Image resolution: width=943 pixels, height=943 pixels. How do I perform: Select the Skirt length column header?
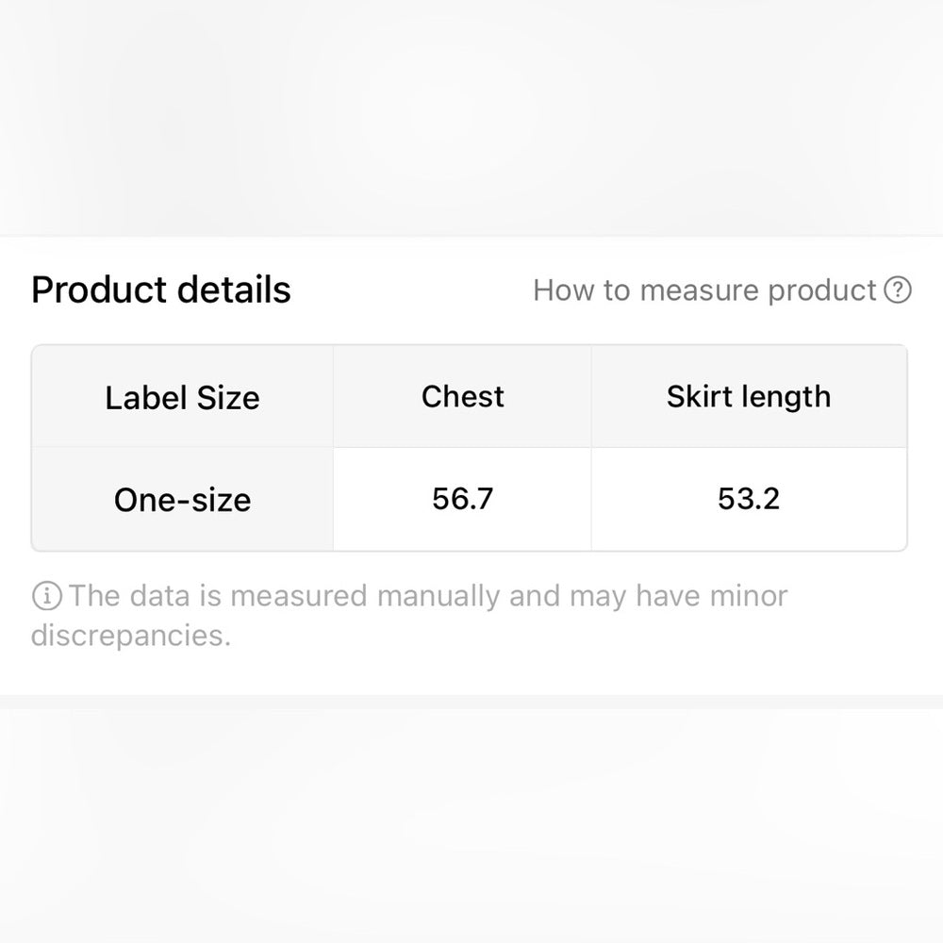point(749,396)
